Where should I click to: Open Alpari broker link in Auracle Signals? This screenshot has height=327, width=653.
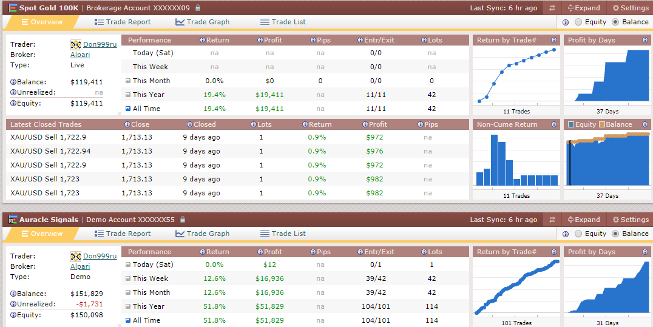80,266
